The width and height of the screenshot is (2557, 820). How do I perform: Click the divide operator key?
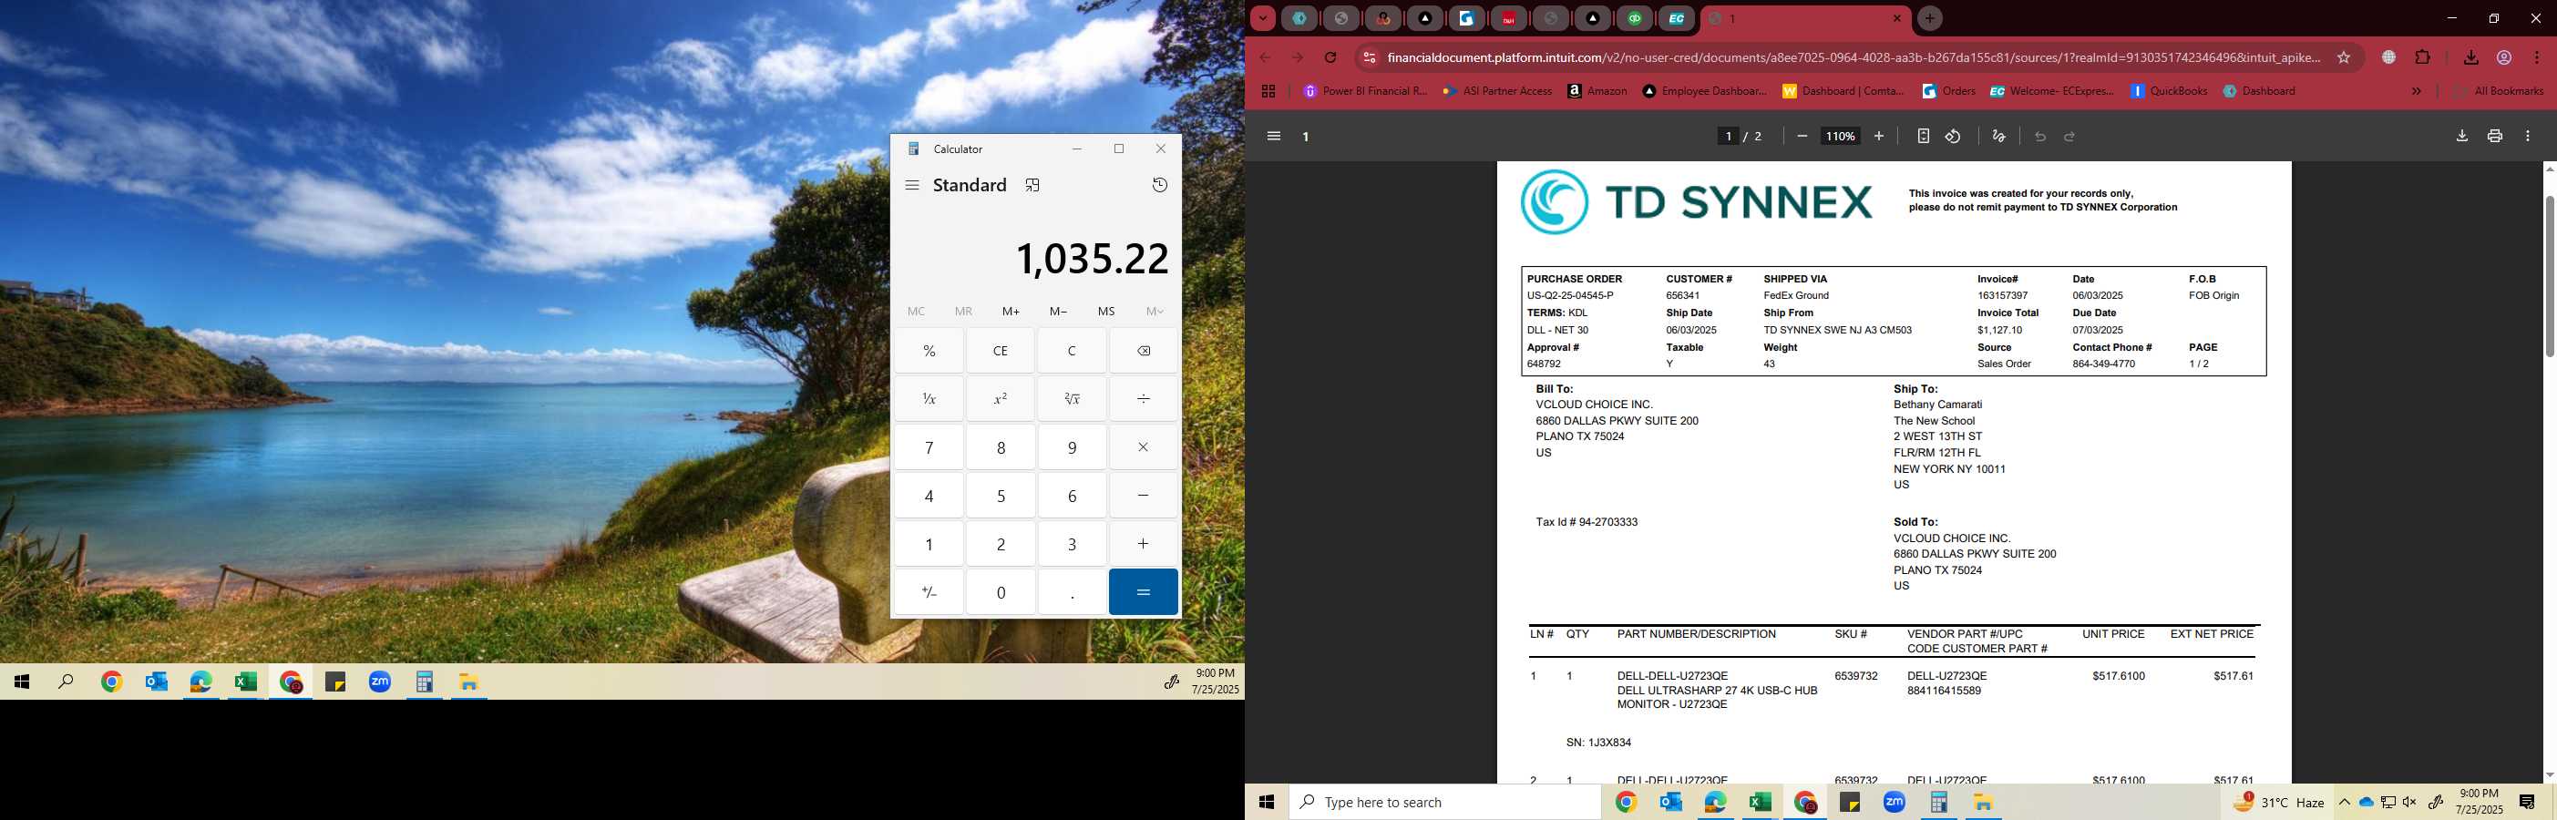(x=1144, y=399)
